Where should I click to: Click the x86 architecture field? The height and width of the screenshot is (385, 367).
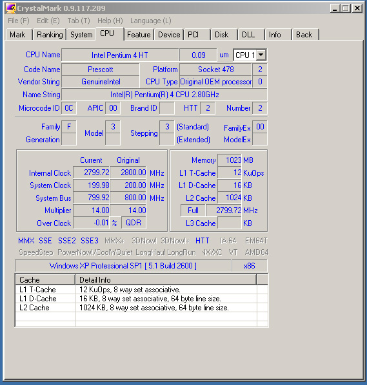point(250,266)
